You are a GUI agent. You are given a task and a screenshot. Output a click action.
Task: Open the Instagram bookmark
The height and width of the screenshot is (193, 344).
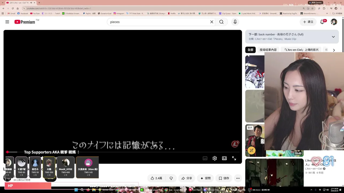point(119,13)
